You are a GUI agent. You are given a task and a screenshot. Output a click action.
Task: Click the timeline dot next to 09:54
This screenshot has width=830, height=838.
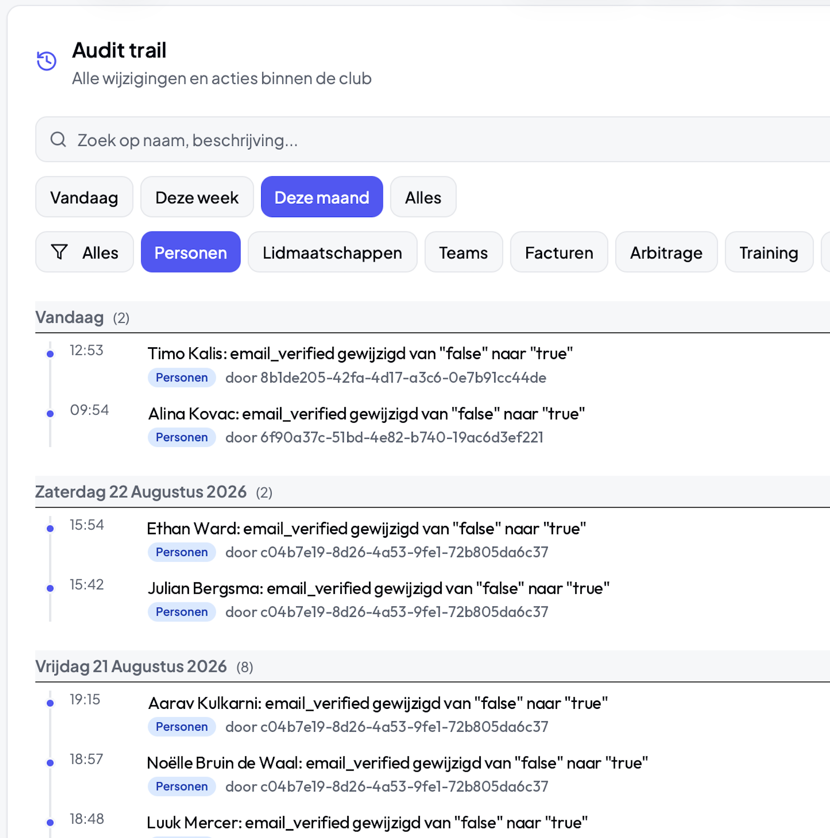pos(50,414)
